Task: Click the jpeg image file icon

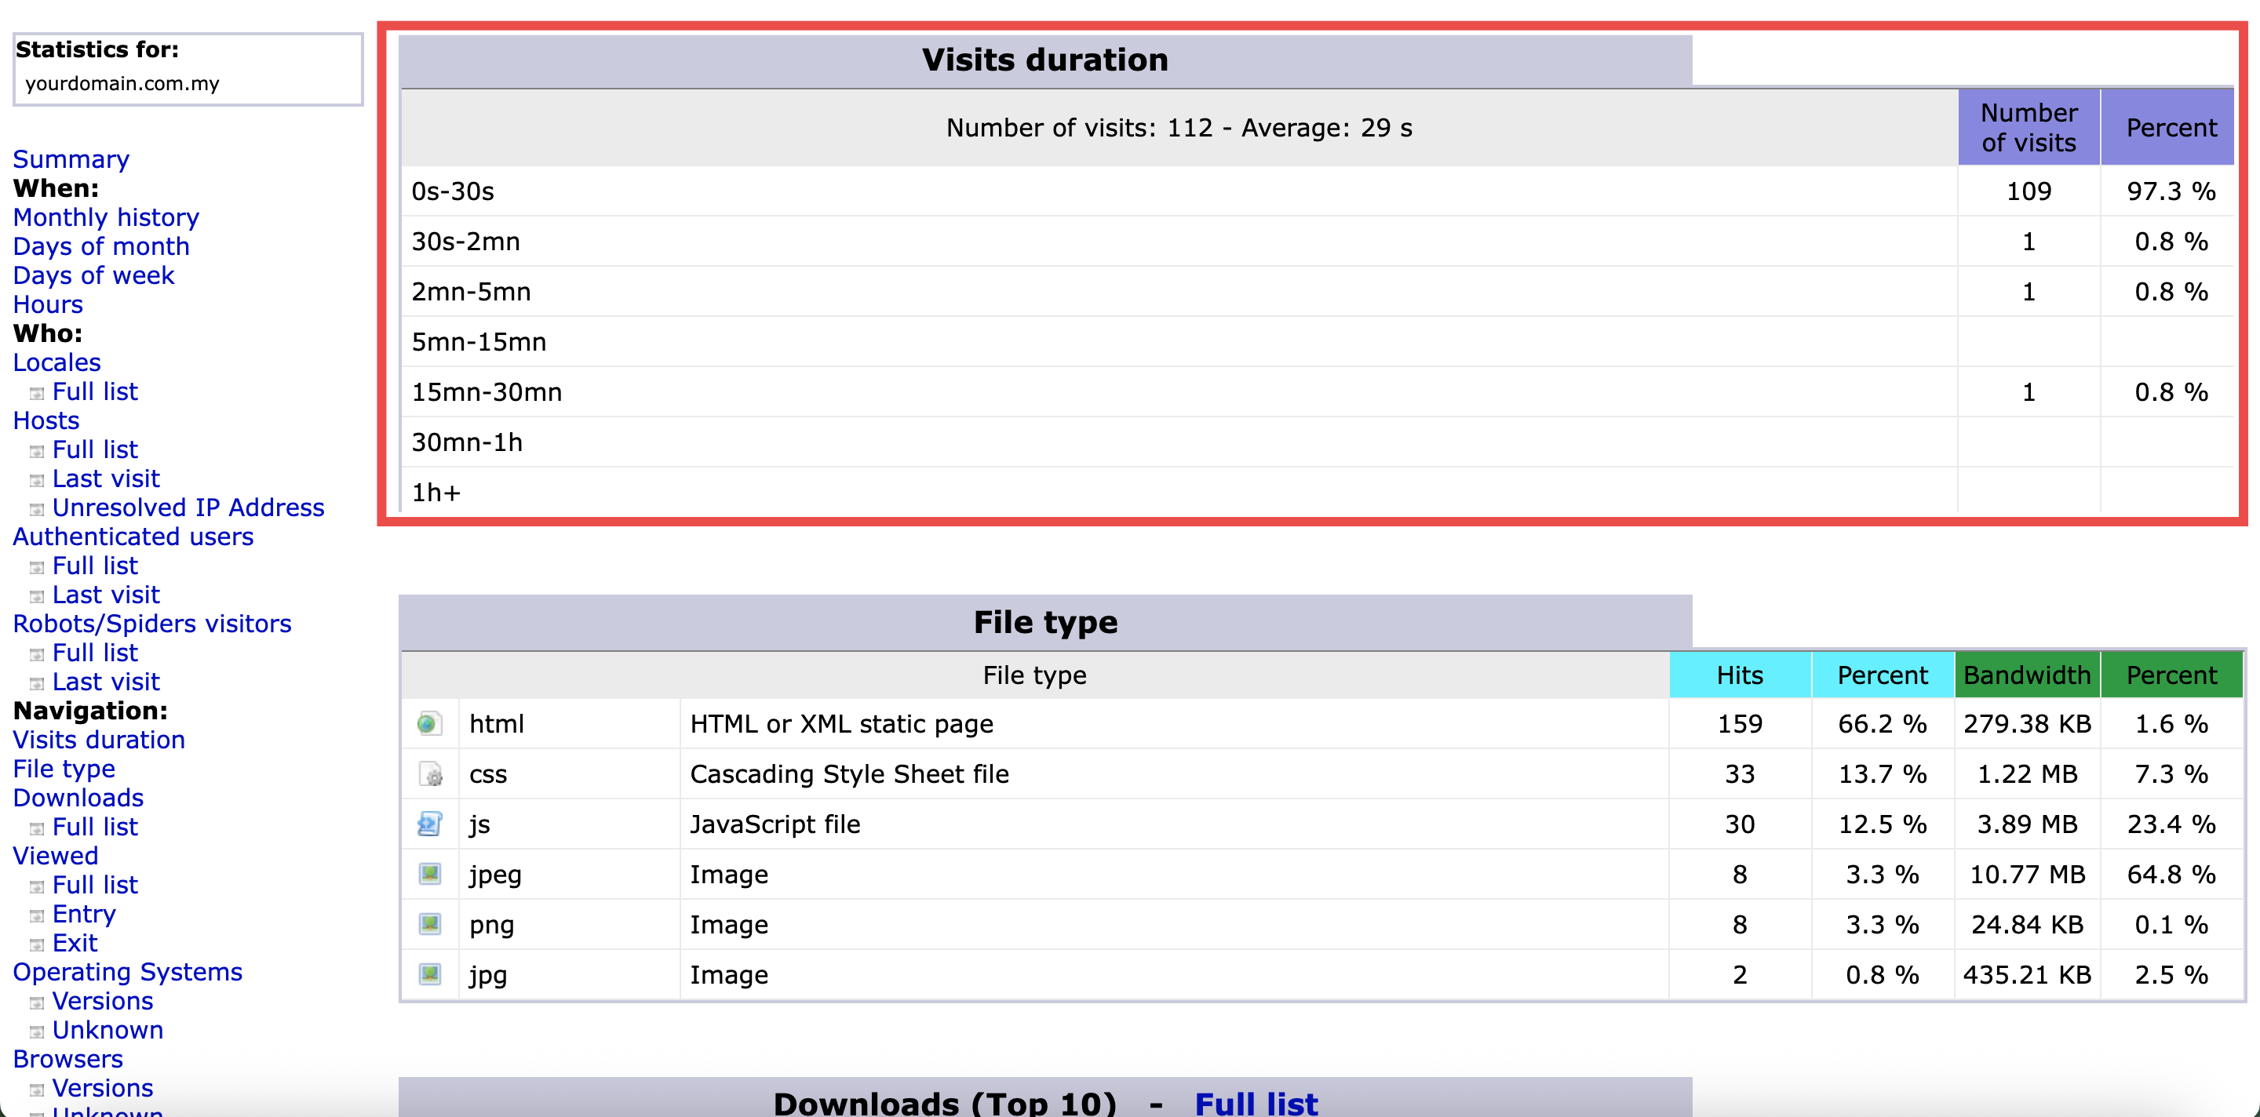Action: (429, 874)
